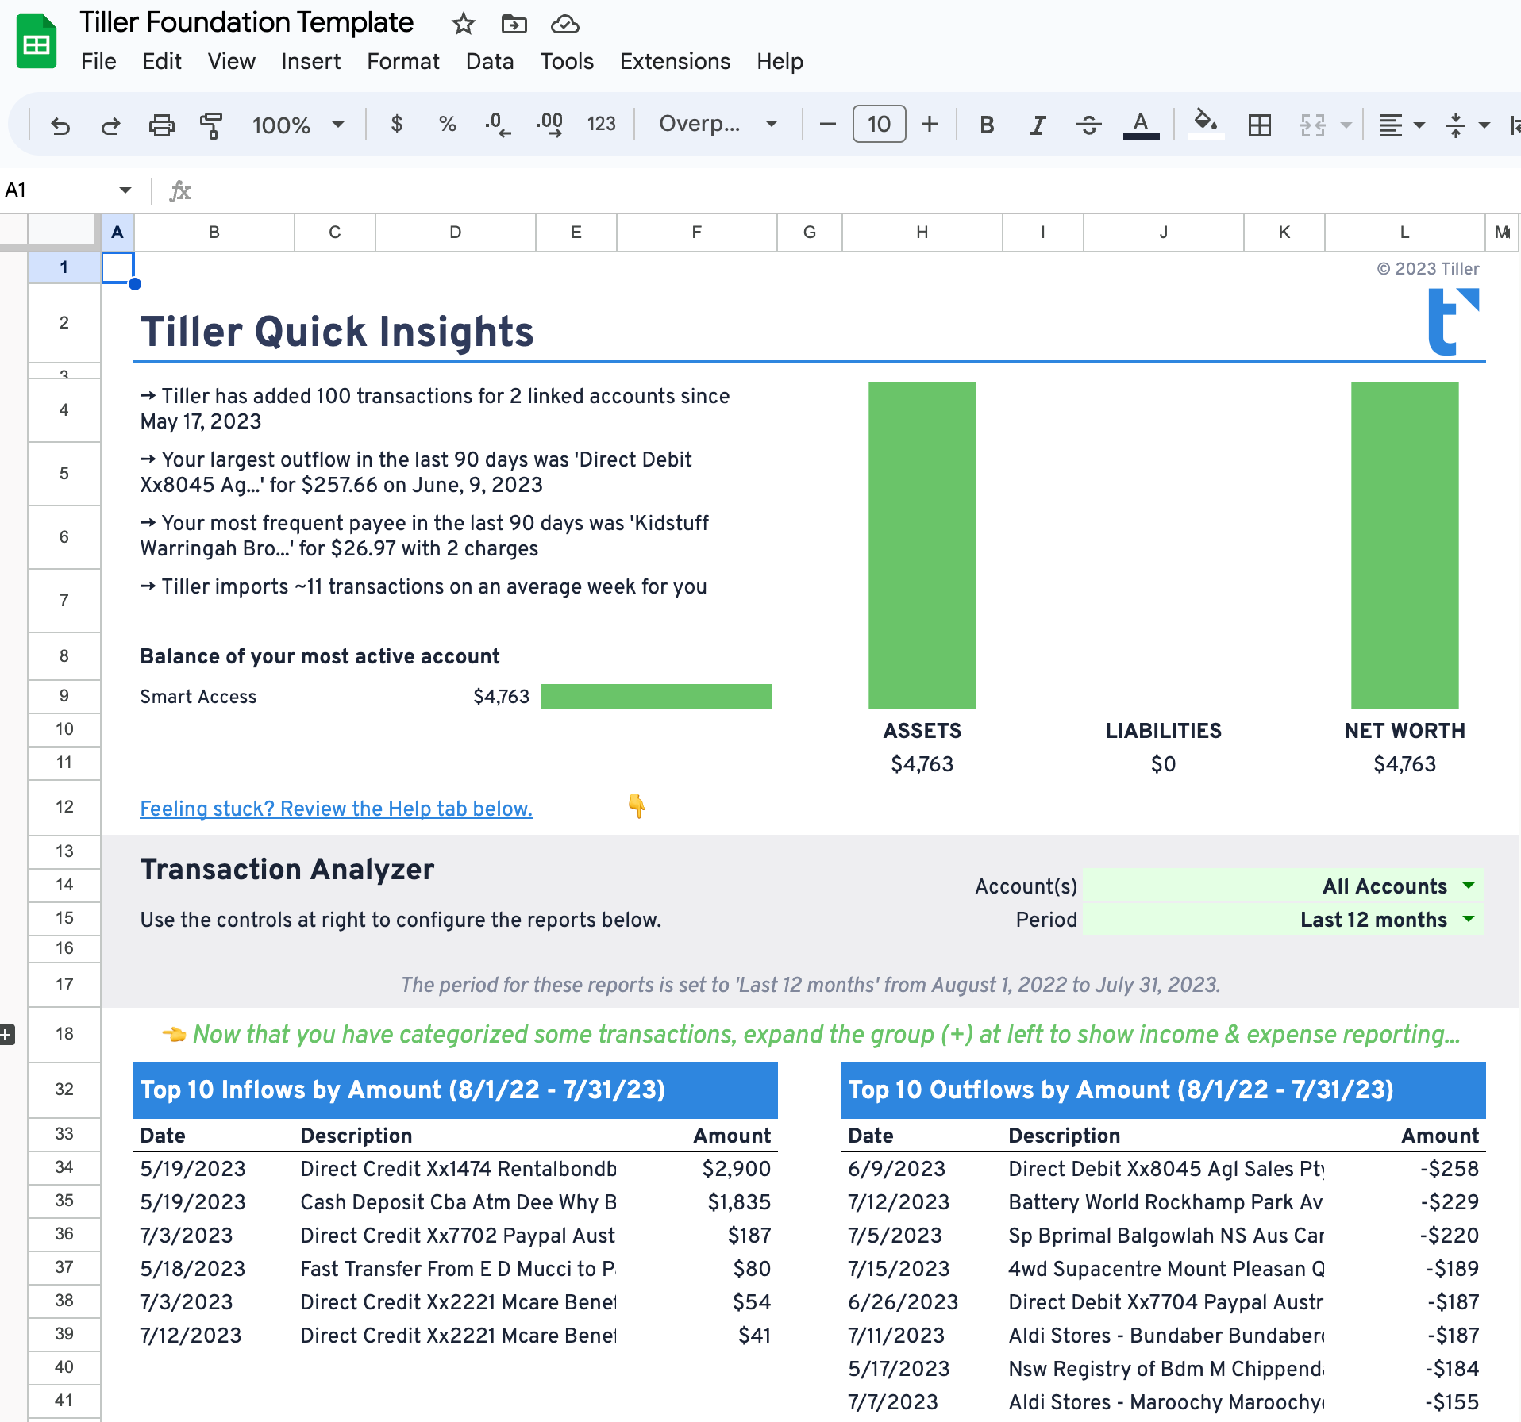Click the Battery World Rockhamp Park description
Image resolution: width=1521 pixels, height=1422 pixels.
pyautogui.click(x=1165, y=1201)
